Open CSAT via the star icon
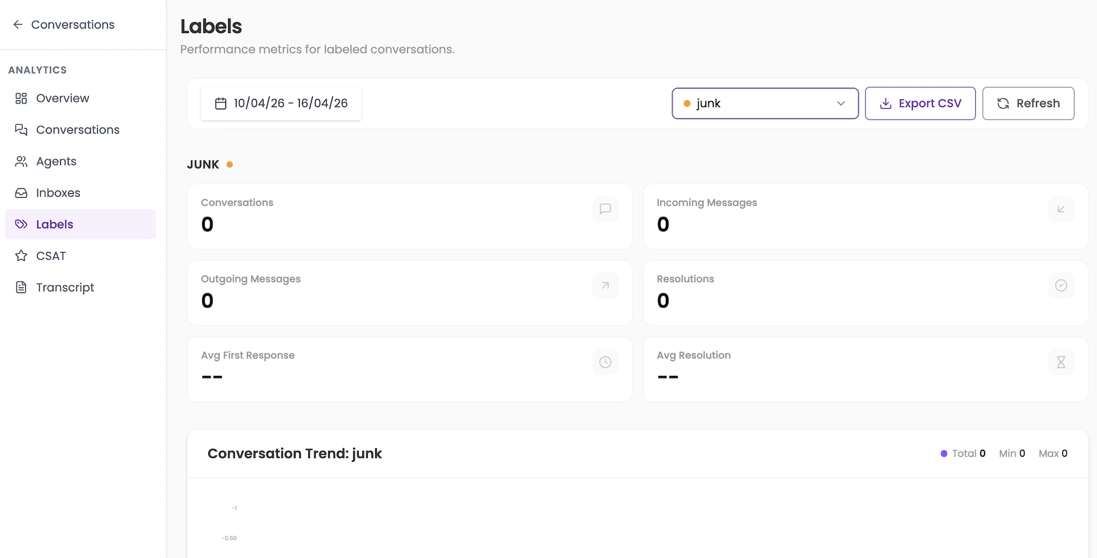1097x558 pixels. 21,255
